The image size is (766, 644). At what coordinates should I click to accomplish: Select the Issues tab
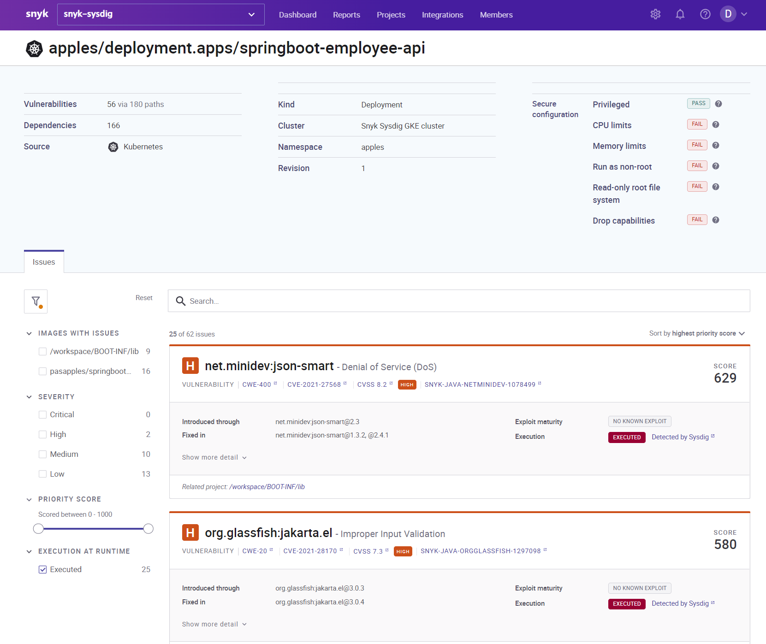point(44,262)
